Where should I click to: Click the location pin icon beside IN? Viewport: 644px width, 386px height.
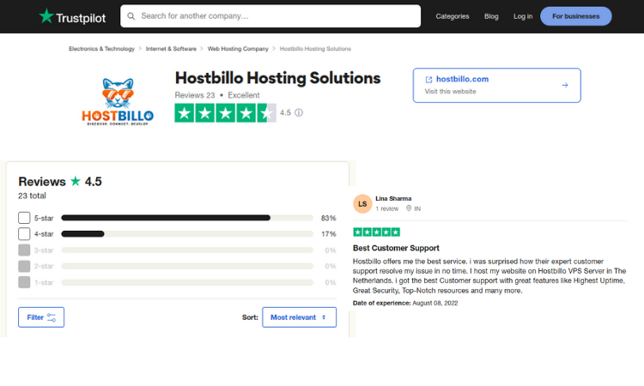[409, 208]
